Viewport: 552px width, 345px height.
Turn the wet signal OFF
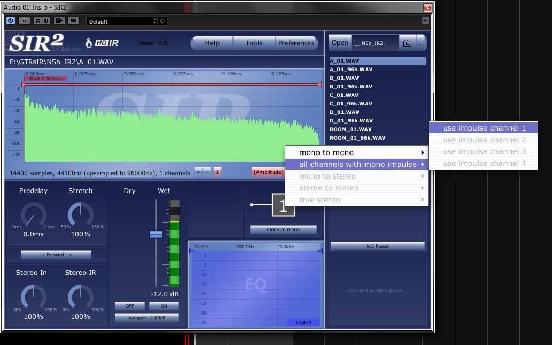tap(129, 306)
